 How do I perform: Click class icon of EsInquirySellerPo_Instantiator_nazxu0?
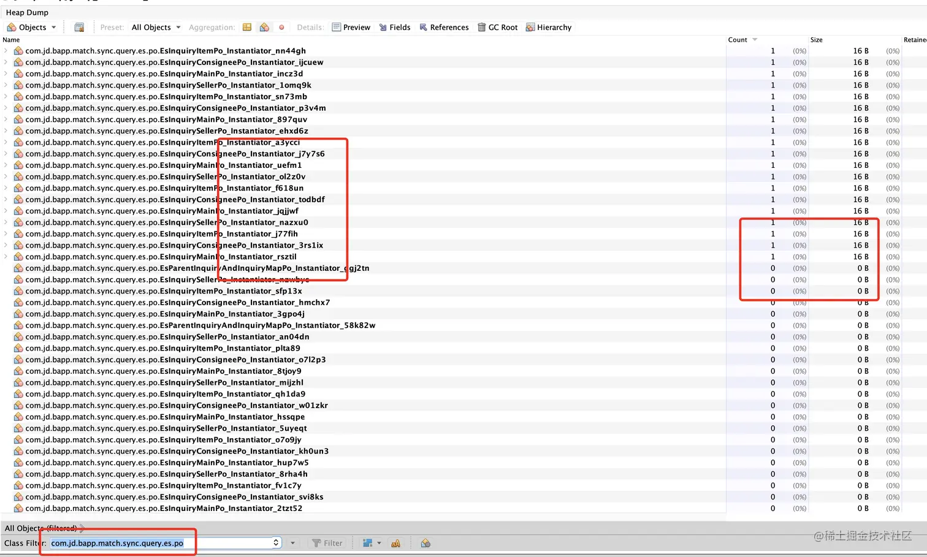click(x=18, y=222)
